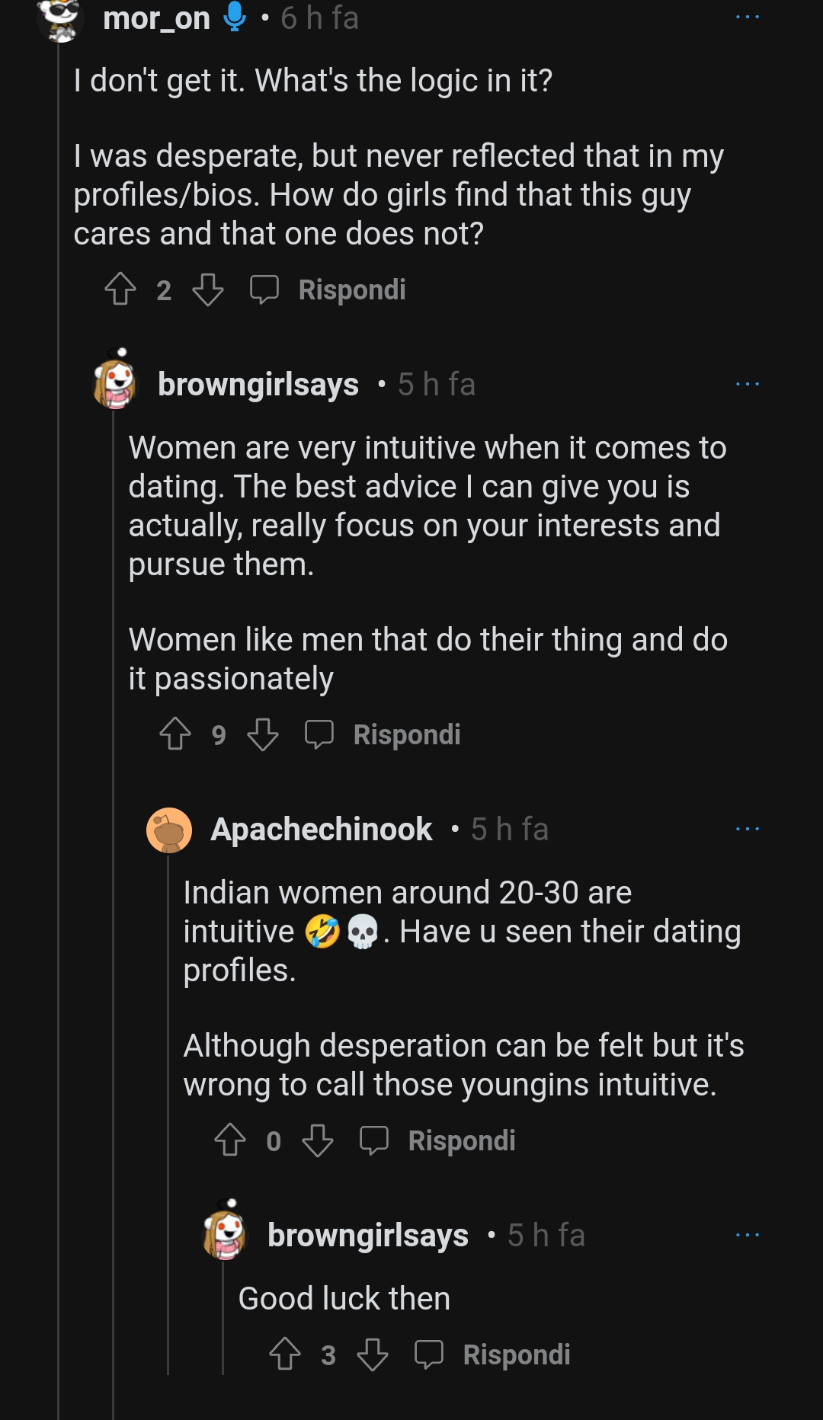Upvote the 'Good luck then' reply
Viewport: 823px width, 1420px height.
point(285,1354)
